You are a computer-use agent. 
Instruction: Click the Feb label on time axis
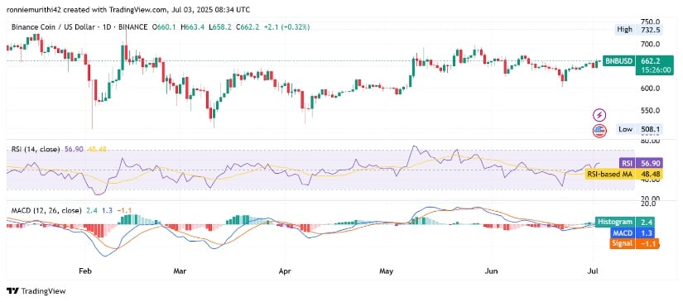pyautogui.click(x=85, y=271)
